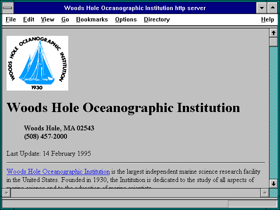
Task: Open the Go menu
Action: [x=65, y=19]
